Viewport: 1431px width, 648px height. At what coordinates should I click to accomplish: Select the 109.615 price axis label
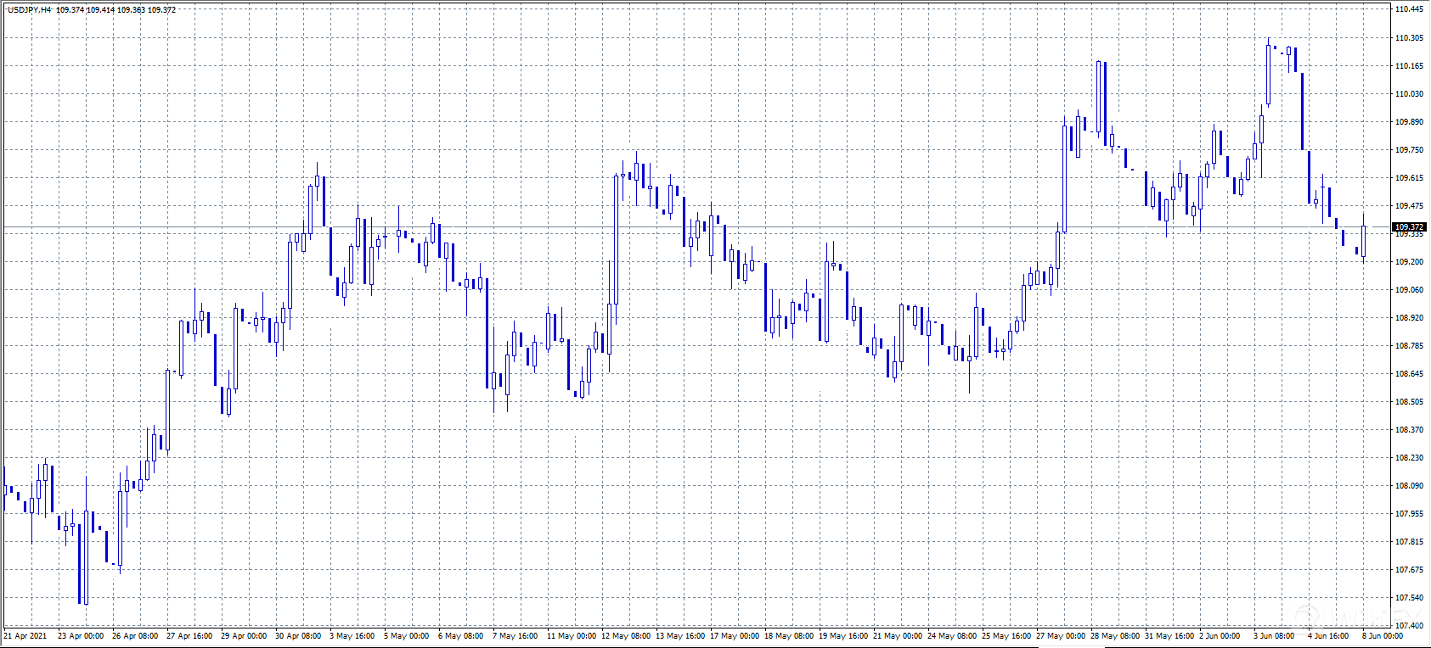pyautogui.click(x=1409, y=178)
